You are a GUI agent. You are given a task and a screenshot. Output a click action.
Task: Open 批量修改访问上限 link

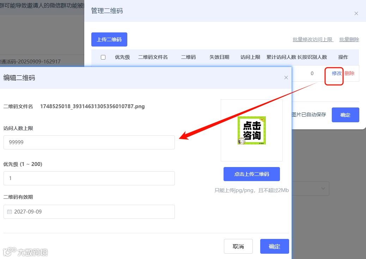click(x=313, y=39)
